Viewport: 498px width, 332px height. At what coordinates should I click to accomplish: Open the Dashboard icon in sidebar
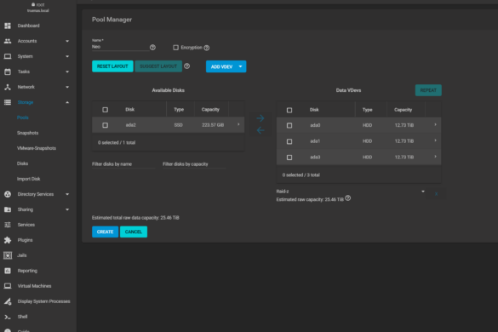[x=8, y=26]
